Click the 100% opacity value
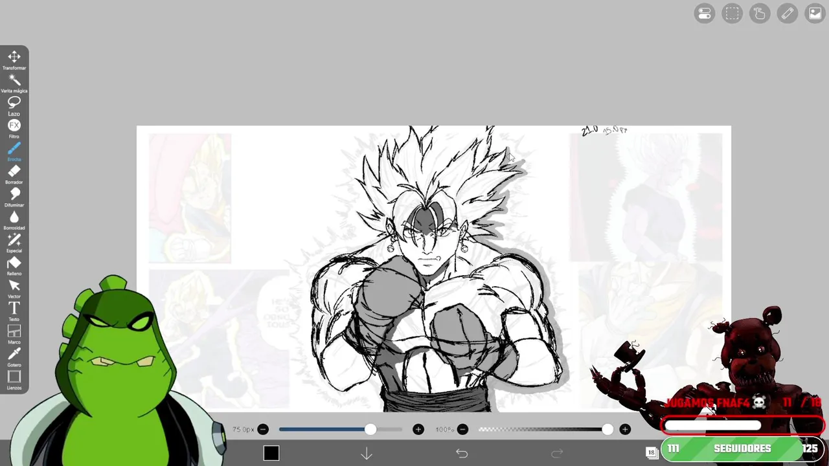 pos(445,429)
